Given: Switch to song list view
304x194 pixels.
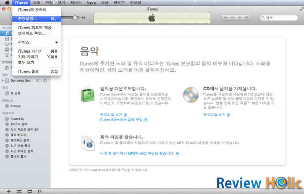Looking at the screenshot, I should tap(226, 18).
